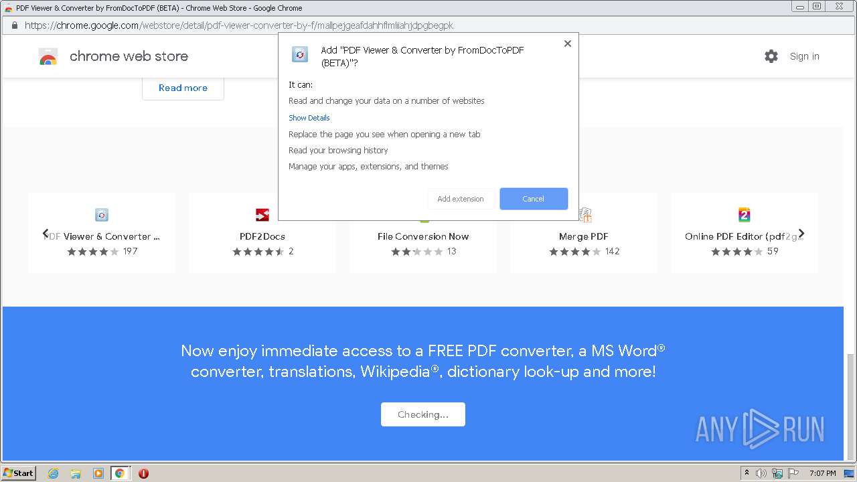Click "Manage your apps, extensions, and themes" text

pyautogui.click(x=368, y=167)
